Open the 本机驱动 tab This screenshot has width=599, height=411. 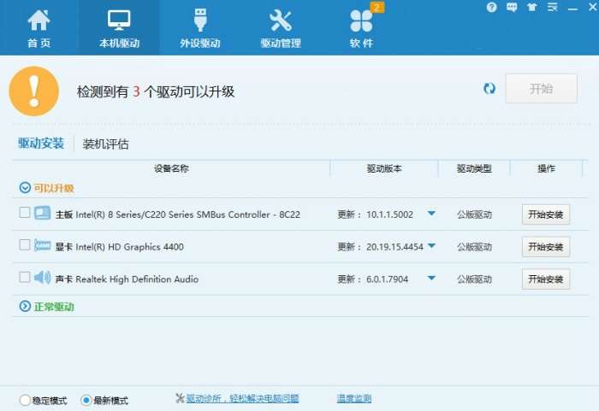pos(119,29)
